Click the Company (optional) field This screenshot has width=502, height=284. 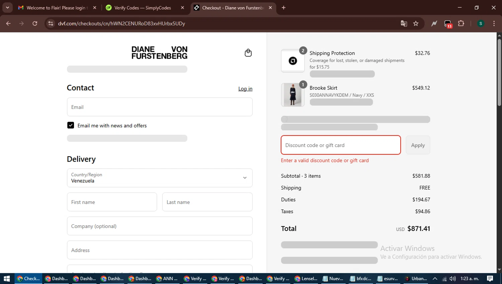point(160,226)
